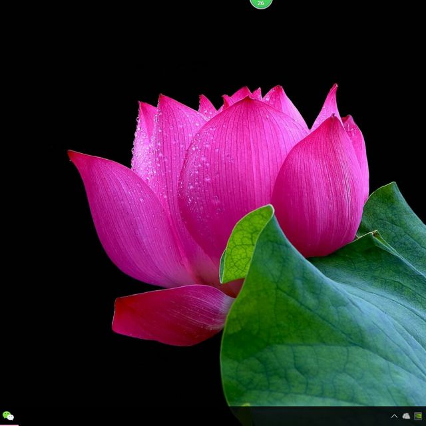The height and width of the screenshot is (426, 426).
Task: Open WeChat from the taskbar
Action: point(8,415)
